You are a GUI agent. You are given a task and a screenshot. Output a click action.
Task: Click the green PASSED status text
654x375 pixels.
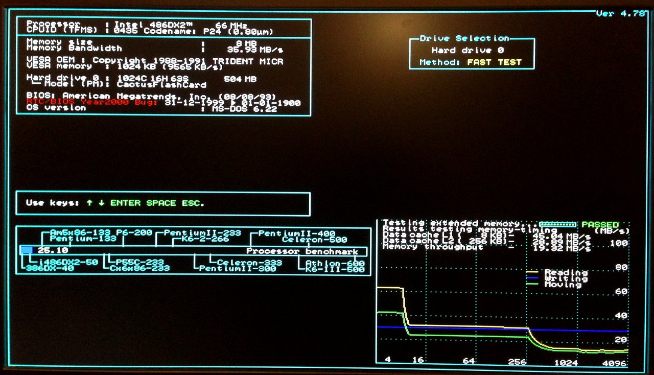600,225
